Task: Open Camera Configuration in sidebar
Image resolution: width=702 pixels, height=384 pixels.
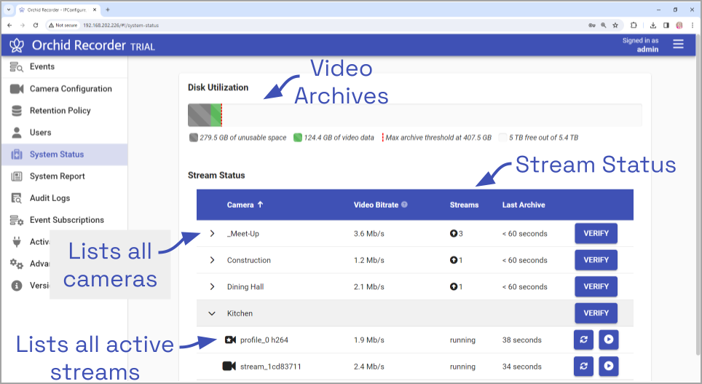Action: 70,89
